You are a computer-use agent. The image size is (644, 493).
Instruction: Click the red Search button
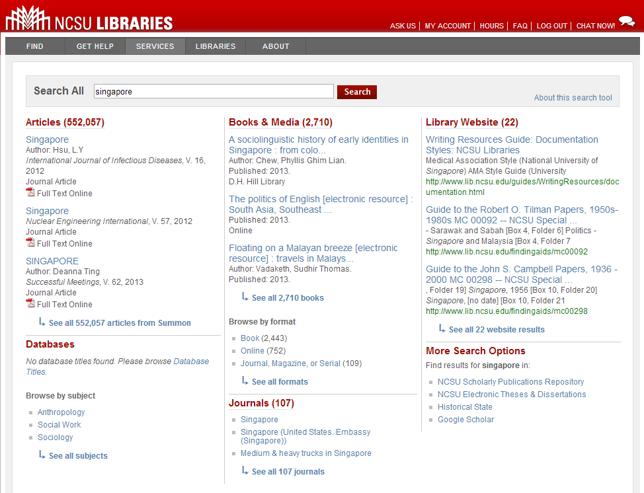tap(357, 92)
